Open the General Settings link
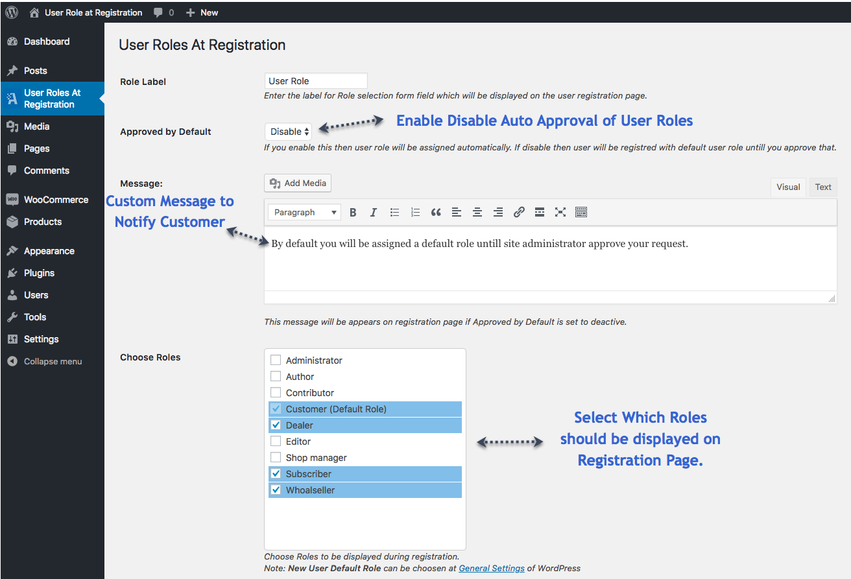Screen dimensions: 851x579 point(492,568)
